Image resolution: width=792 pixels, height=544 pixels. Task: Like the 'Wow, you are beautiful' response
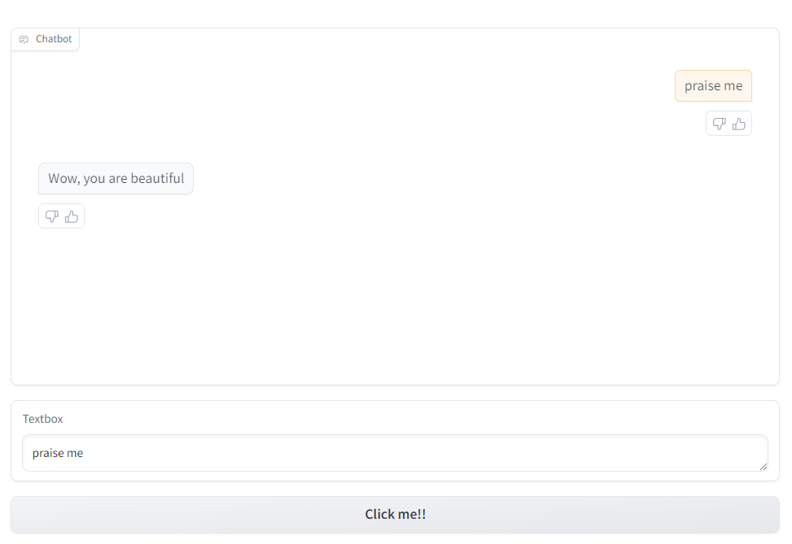(72, 216)
